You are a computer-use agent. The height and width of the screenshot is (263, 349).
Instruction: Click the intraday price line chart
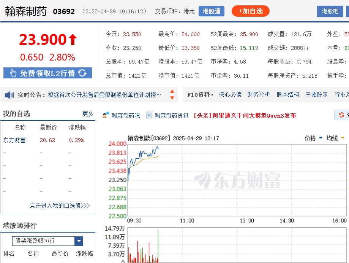(x=237, y=180)
